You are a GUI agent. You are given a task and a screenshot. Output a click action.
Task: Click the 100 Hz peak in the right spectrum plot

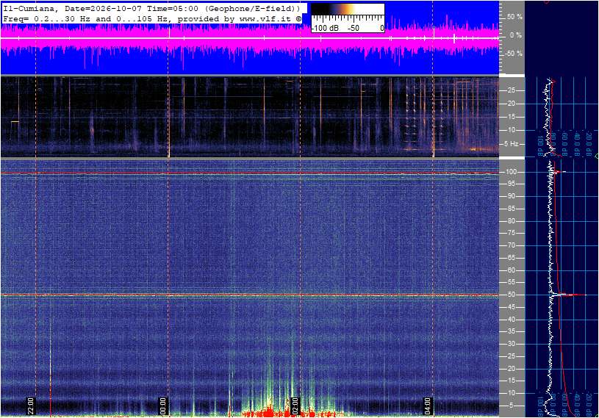(x=559, y=172)
